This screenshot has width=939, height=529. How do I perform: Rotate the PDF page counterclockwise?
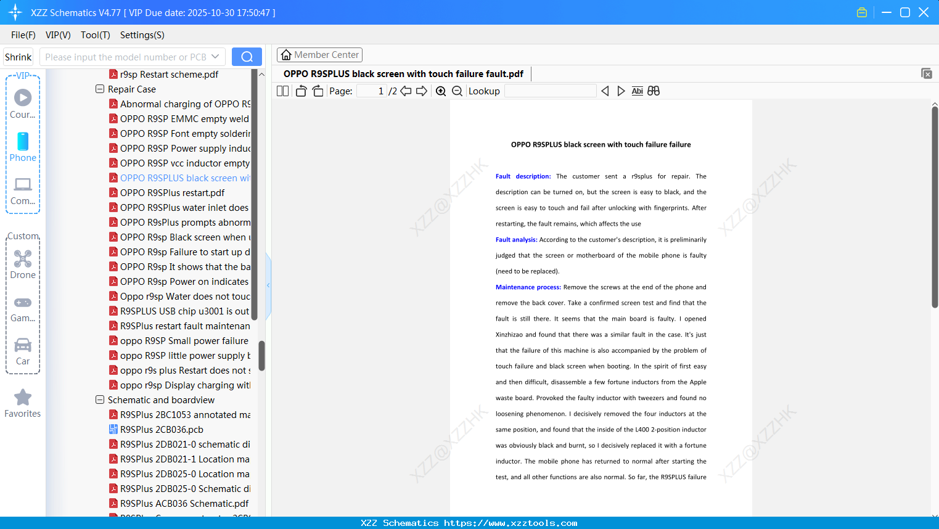click(x=301, y=91)
